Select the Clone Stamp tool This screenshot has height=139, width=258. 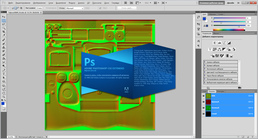pos(4,47)
